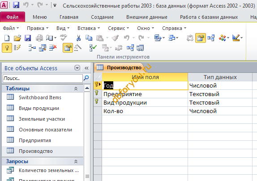
Task: Click the Print Preview icon
Action: pos(50,38)
